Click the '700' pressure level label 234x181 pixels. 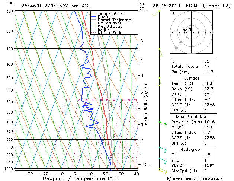pyautogui.click(x=10, y=122)
